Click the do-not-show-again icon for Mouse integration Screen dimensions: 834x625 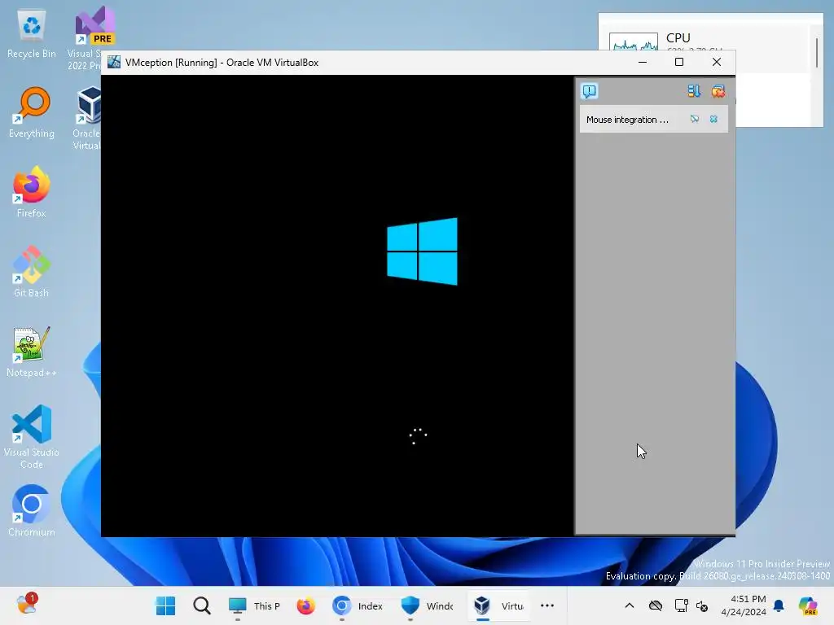tap(695, 119)
